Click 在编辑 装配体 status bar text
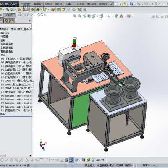This screenshot has height=168, width=168. (123, 165)
